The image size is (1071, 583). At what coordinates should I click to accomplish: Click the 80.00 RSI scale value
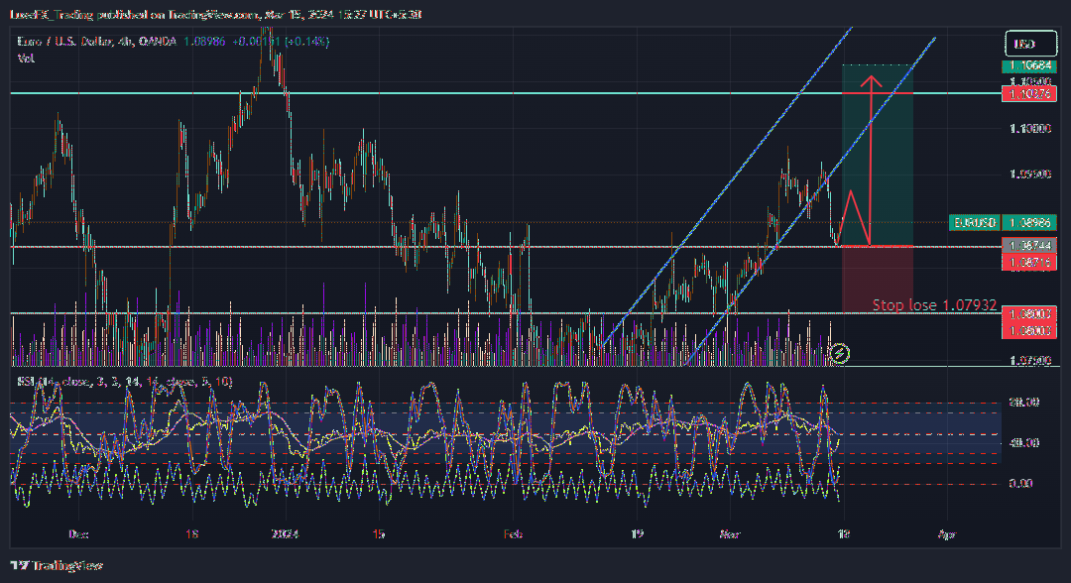pyautogui.click(x=1023, y=403)
